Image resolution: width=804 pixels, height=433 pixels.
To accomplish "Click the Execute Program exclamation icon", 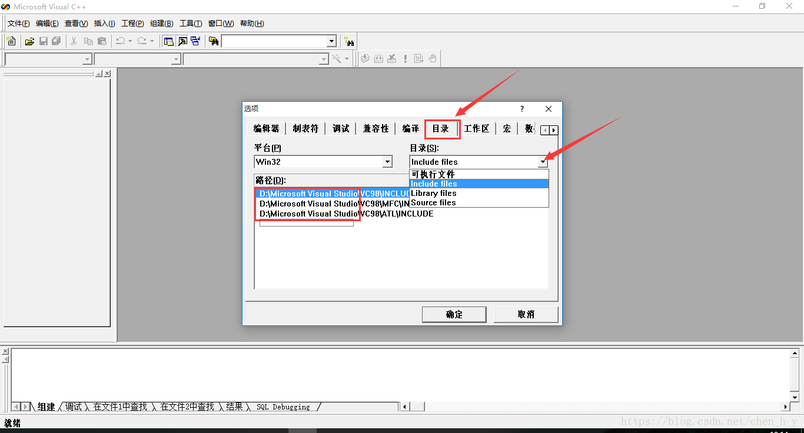I will click(x=406, y=59).
